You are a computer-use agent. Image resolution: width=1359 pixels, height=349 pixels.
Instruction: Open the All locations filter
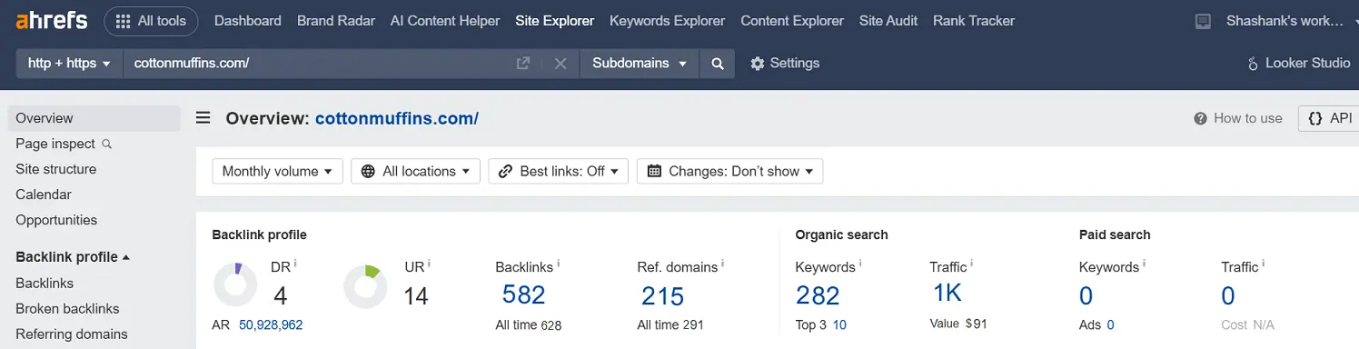pos(416,171)
